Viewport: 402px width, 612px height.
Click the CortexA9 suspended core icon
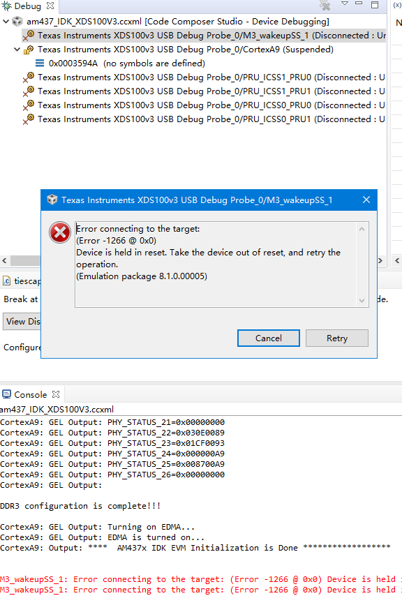(29, 50)
